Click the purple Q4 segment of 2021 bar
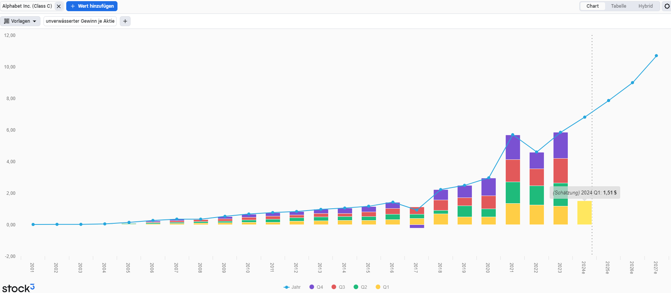671x293 pixels. [513, 147]
